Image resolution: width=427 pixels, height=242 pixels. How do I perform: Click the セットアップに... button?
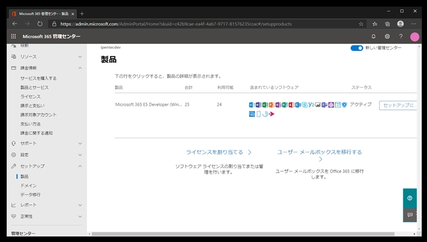[398, 105]
